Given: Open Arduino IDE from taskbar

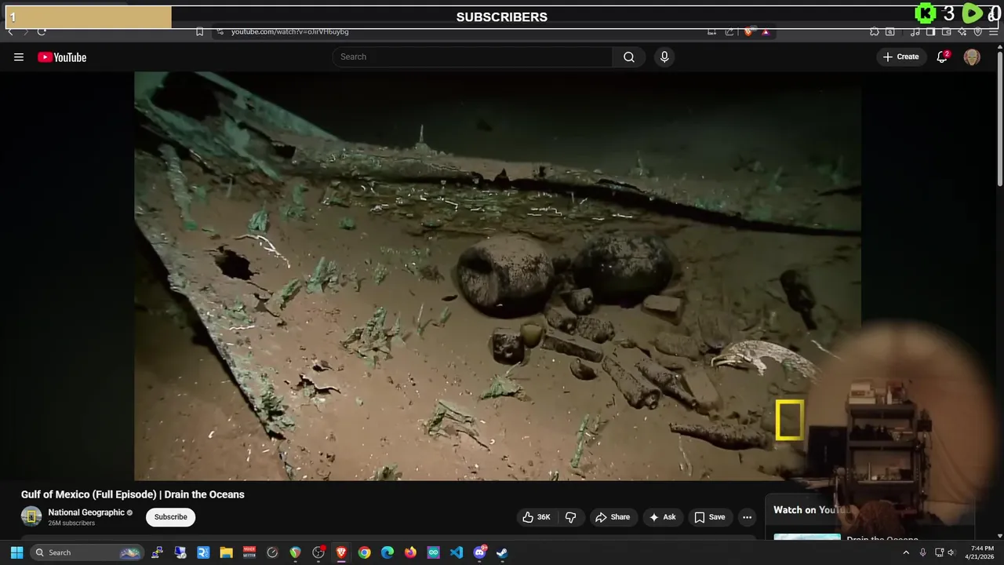Looking at the screenshot, I should pos(434,552).
